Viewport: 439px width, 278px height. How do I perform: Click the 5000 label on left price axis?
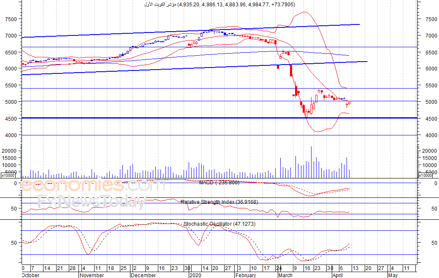[11, 102]
